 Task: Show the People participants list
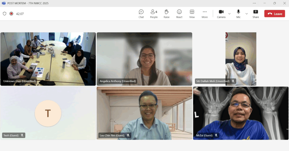point(154,14)
